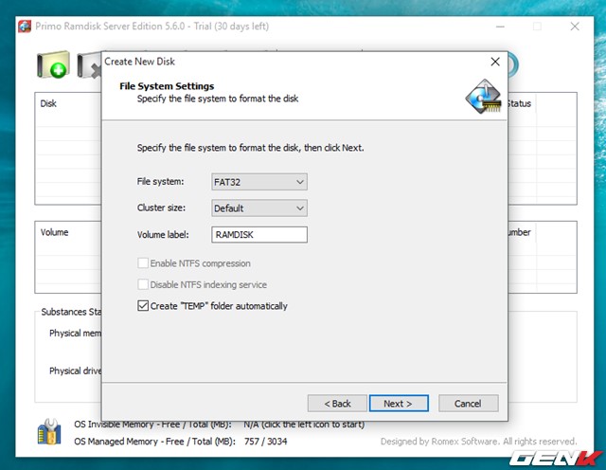Click the Next > button

399,404
